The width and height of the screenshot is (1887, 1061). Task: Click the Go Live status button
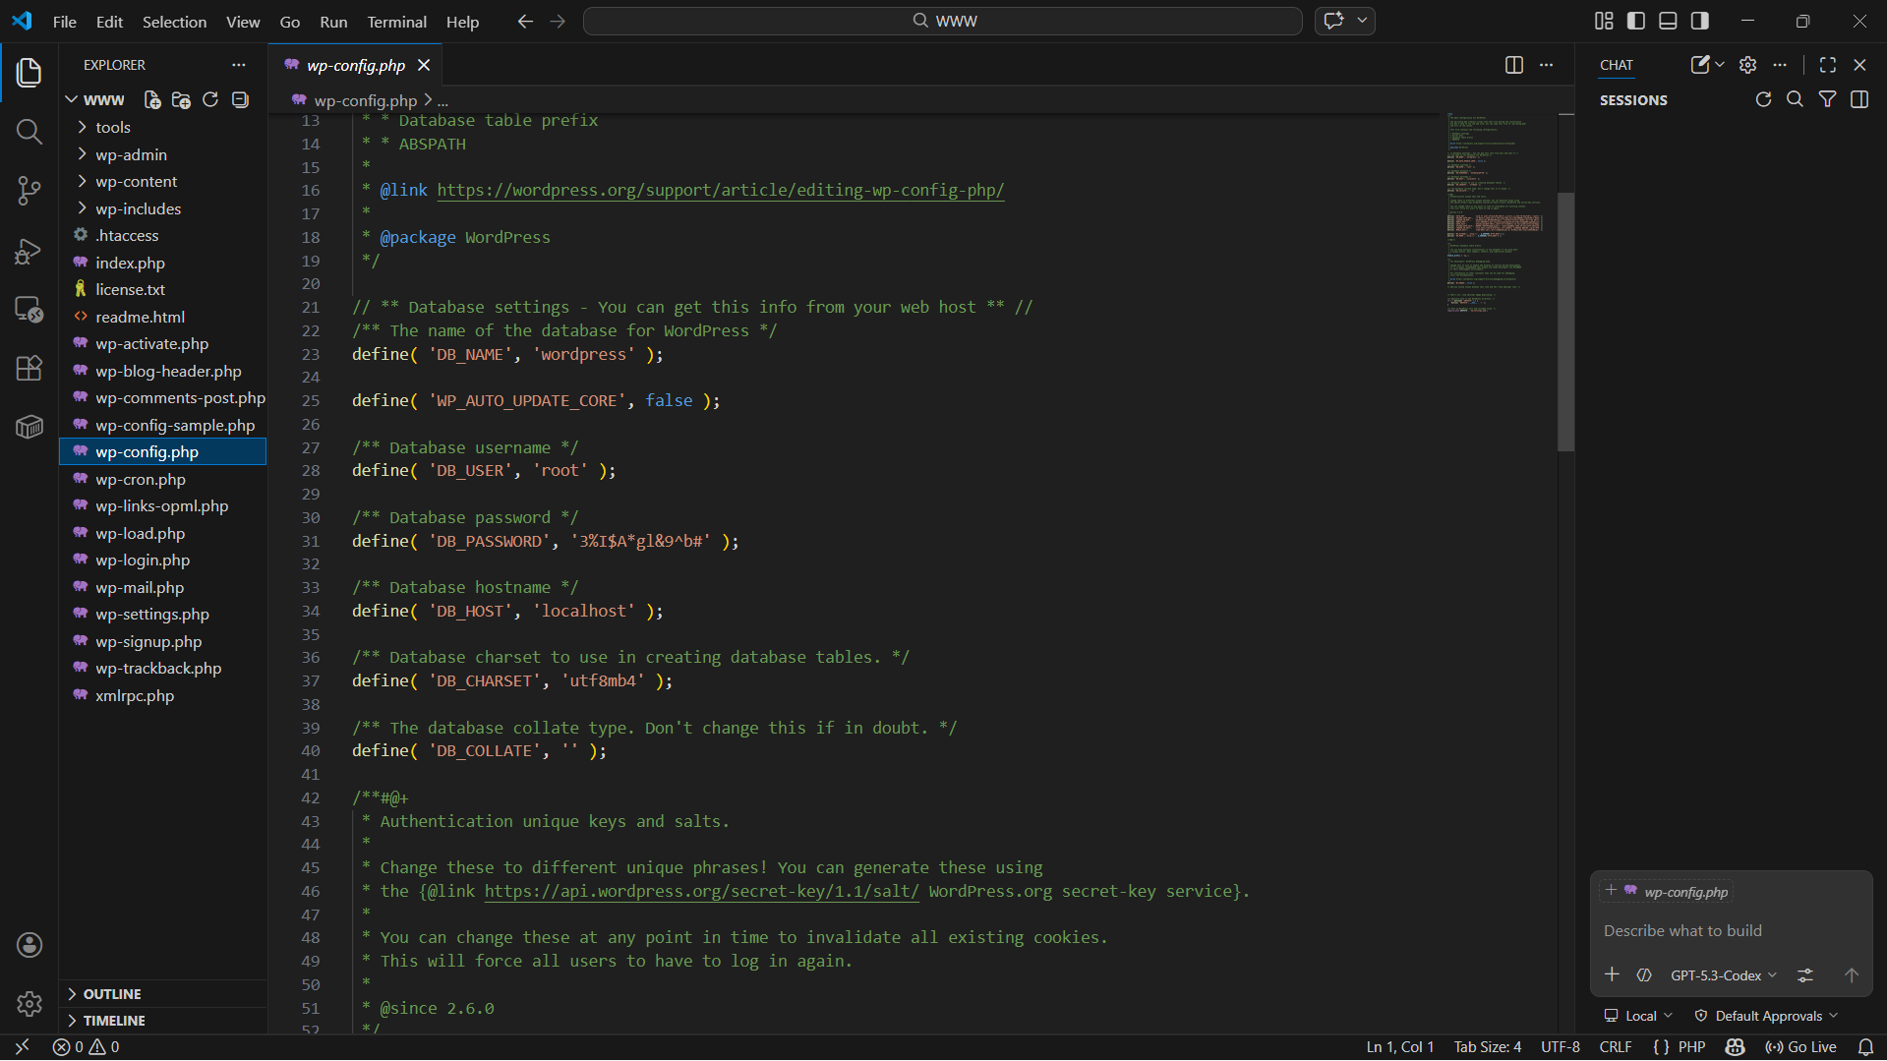pyautogui.click(x=1801, y=1047)
